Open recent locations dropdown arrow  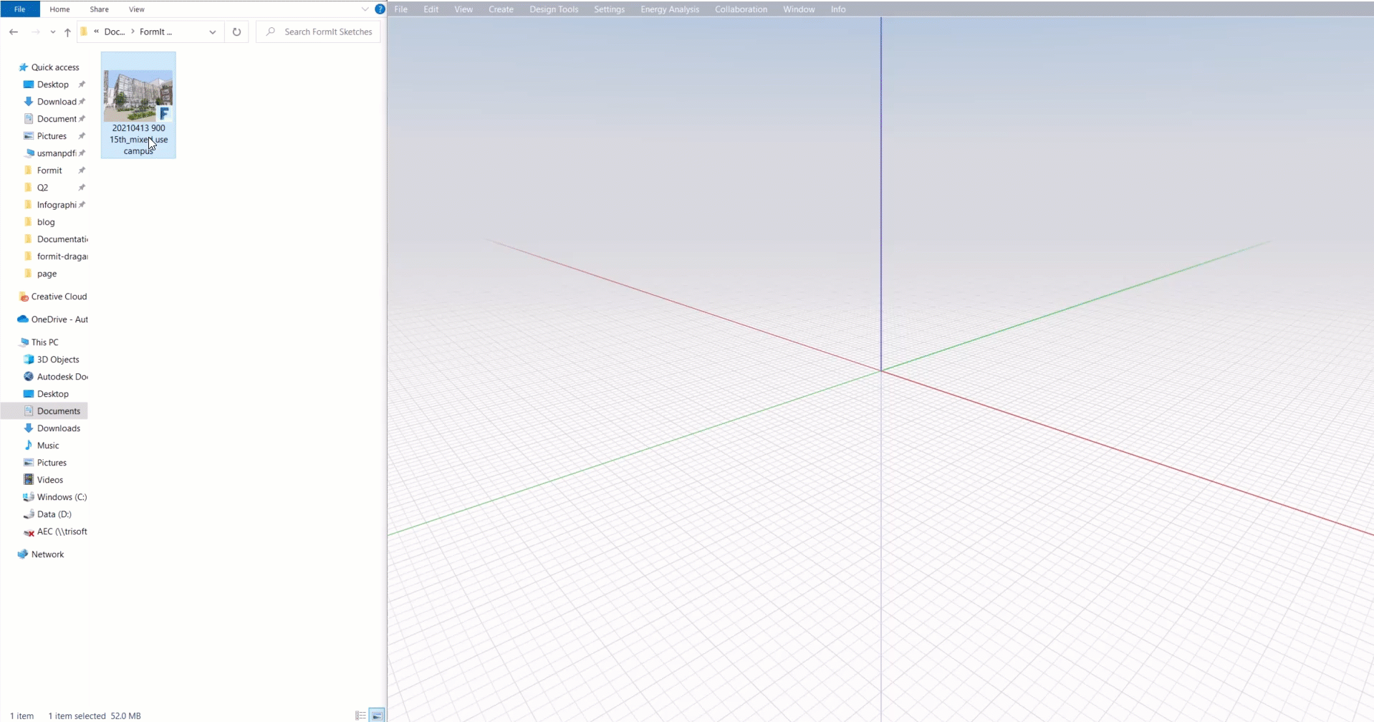click(52, 32)
